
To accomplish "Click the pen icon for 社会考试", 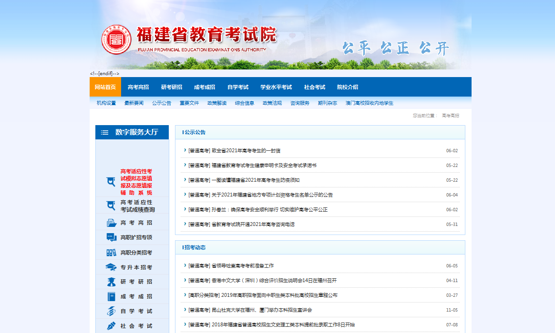I will (112, 326).
